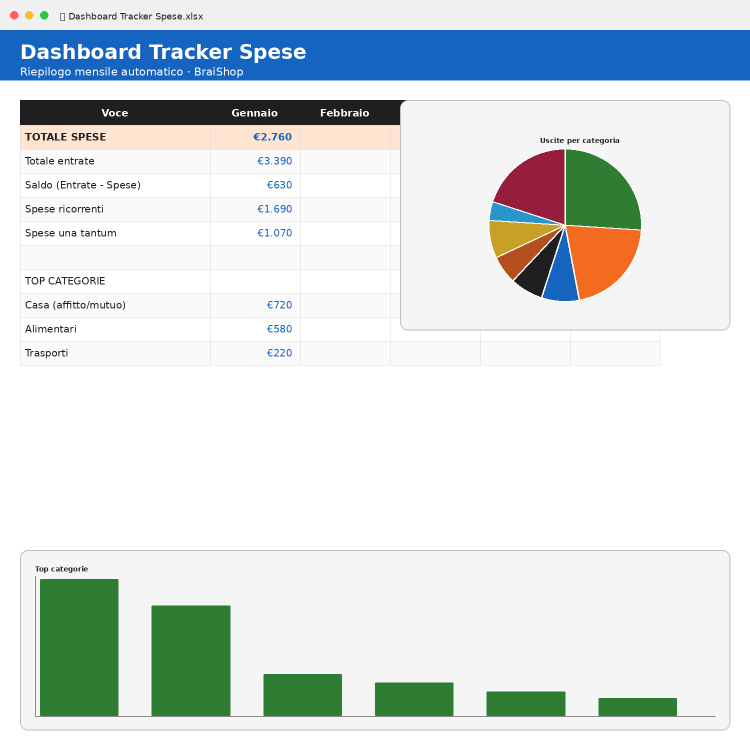Select the Voce column header
The image size is (750, 750).
point(115,112)
